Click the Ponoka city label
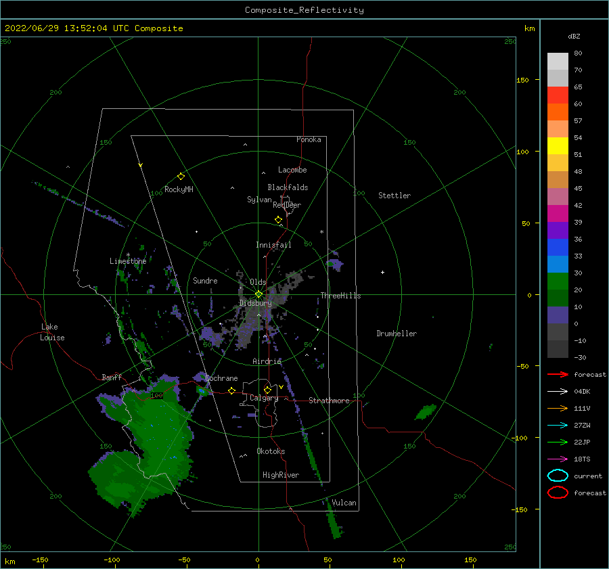Viewport: 609px width, 569px height. point(309,139)
